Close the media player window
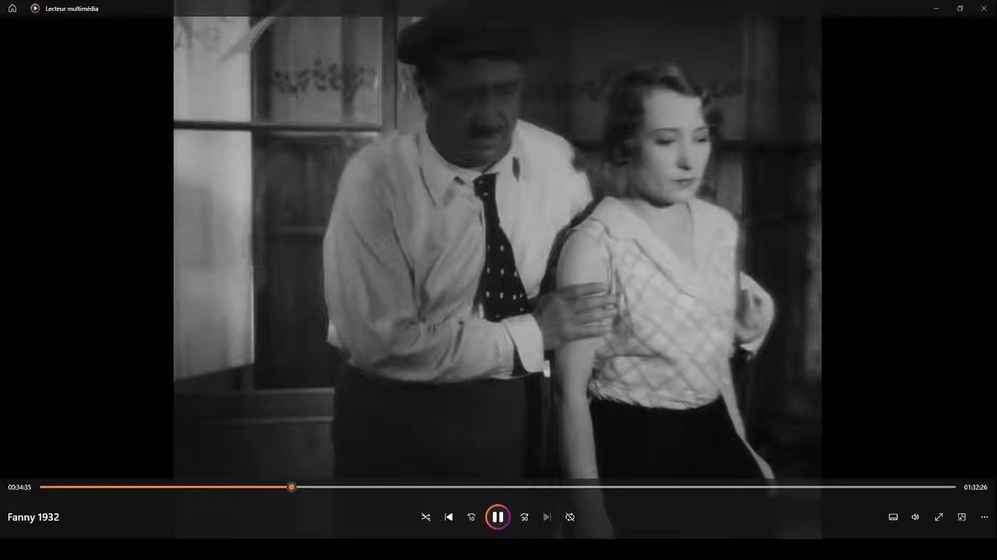This screenshot has height=560, width=997. [x=984, y=9]
